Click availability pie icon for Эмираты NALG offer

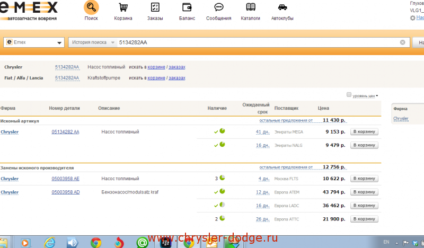point(222,145)
